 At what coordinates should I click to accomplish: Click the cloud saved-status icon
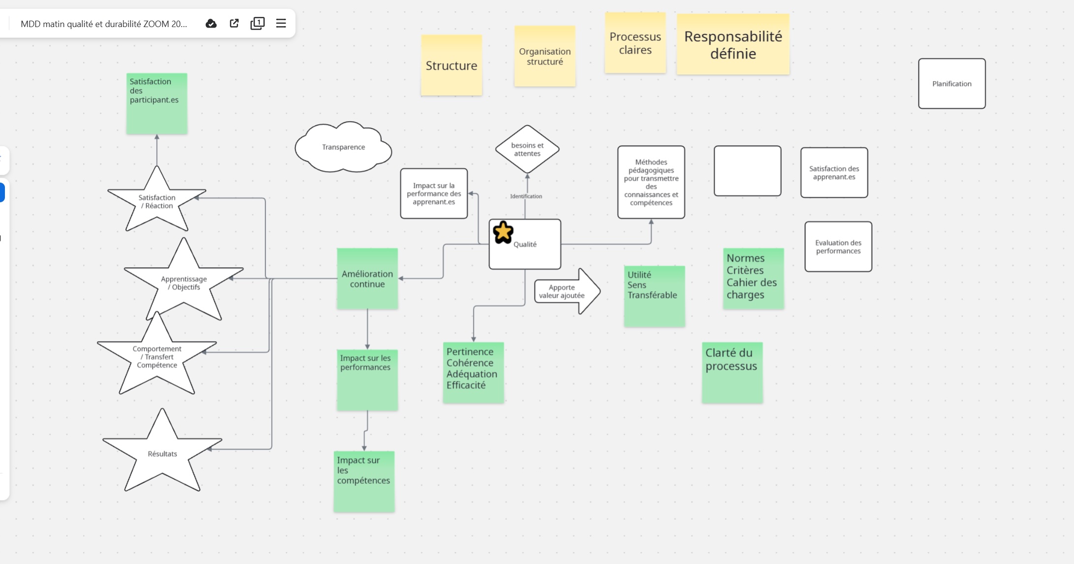click(x=211, y=24)
